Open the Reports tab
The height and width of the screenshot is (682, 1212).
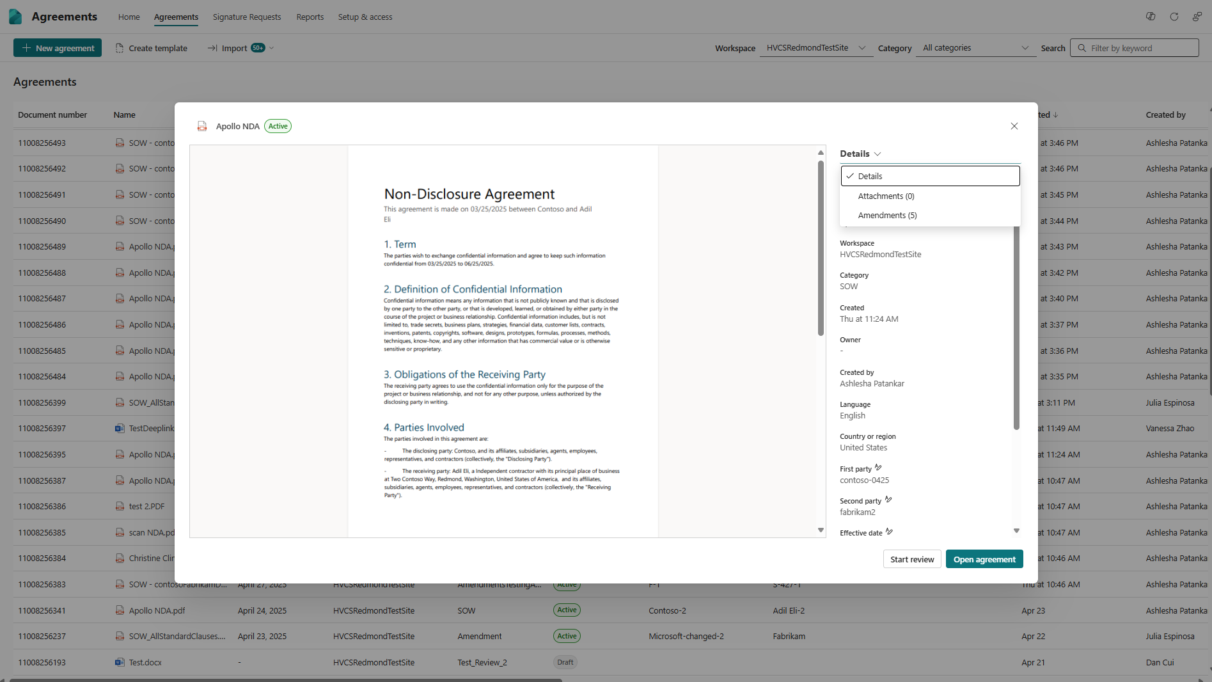(x=310, y=17)
